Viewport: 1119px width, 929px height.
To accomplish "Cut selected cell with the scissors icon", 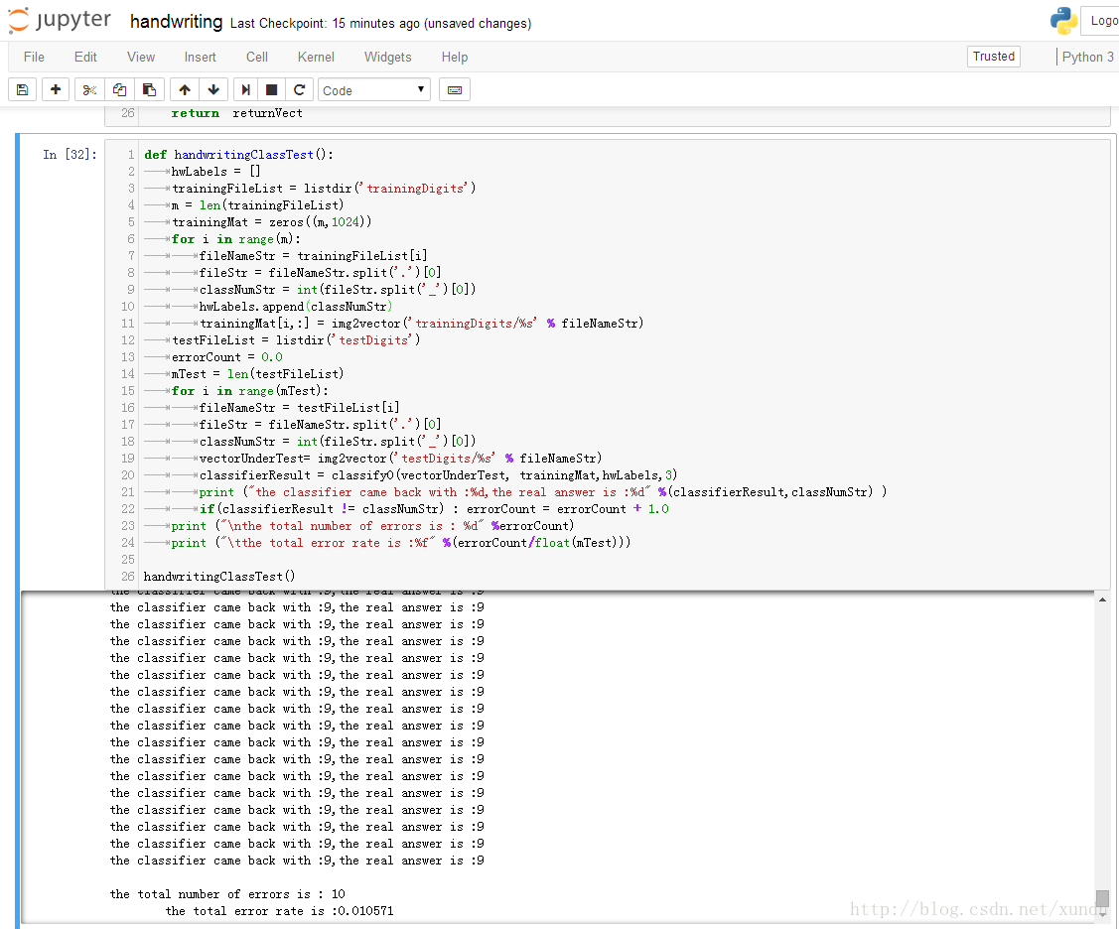I will pos(89,90).
